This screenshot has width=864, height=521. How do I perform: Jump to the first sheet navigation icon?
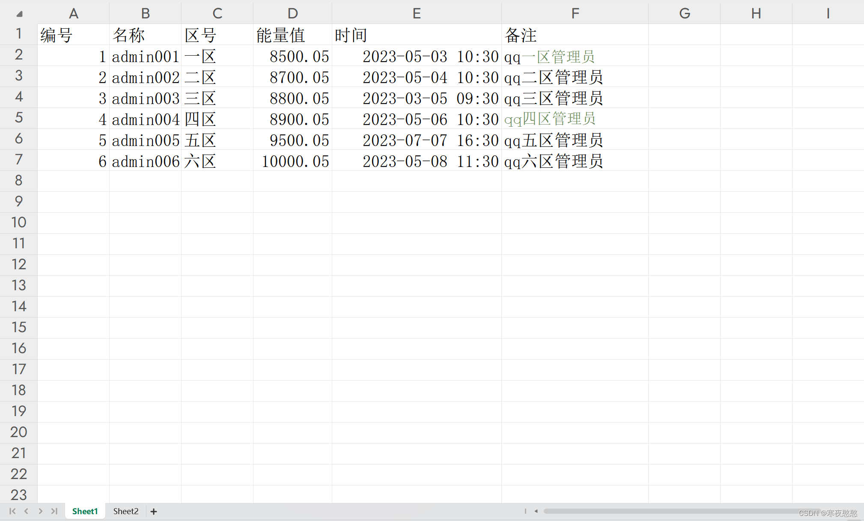[x=12, y=511]
